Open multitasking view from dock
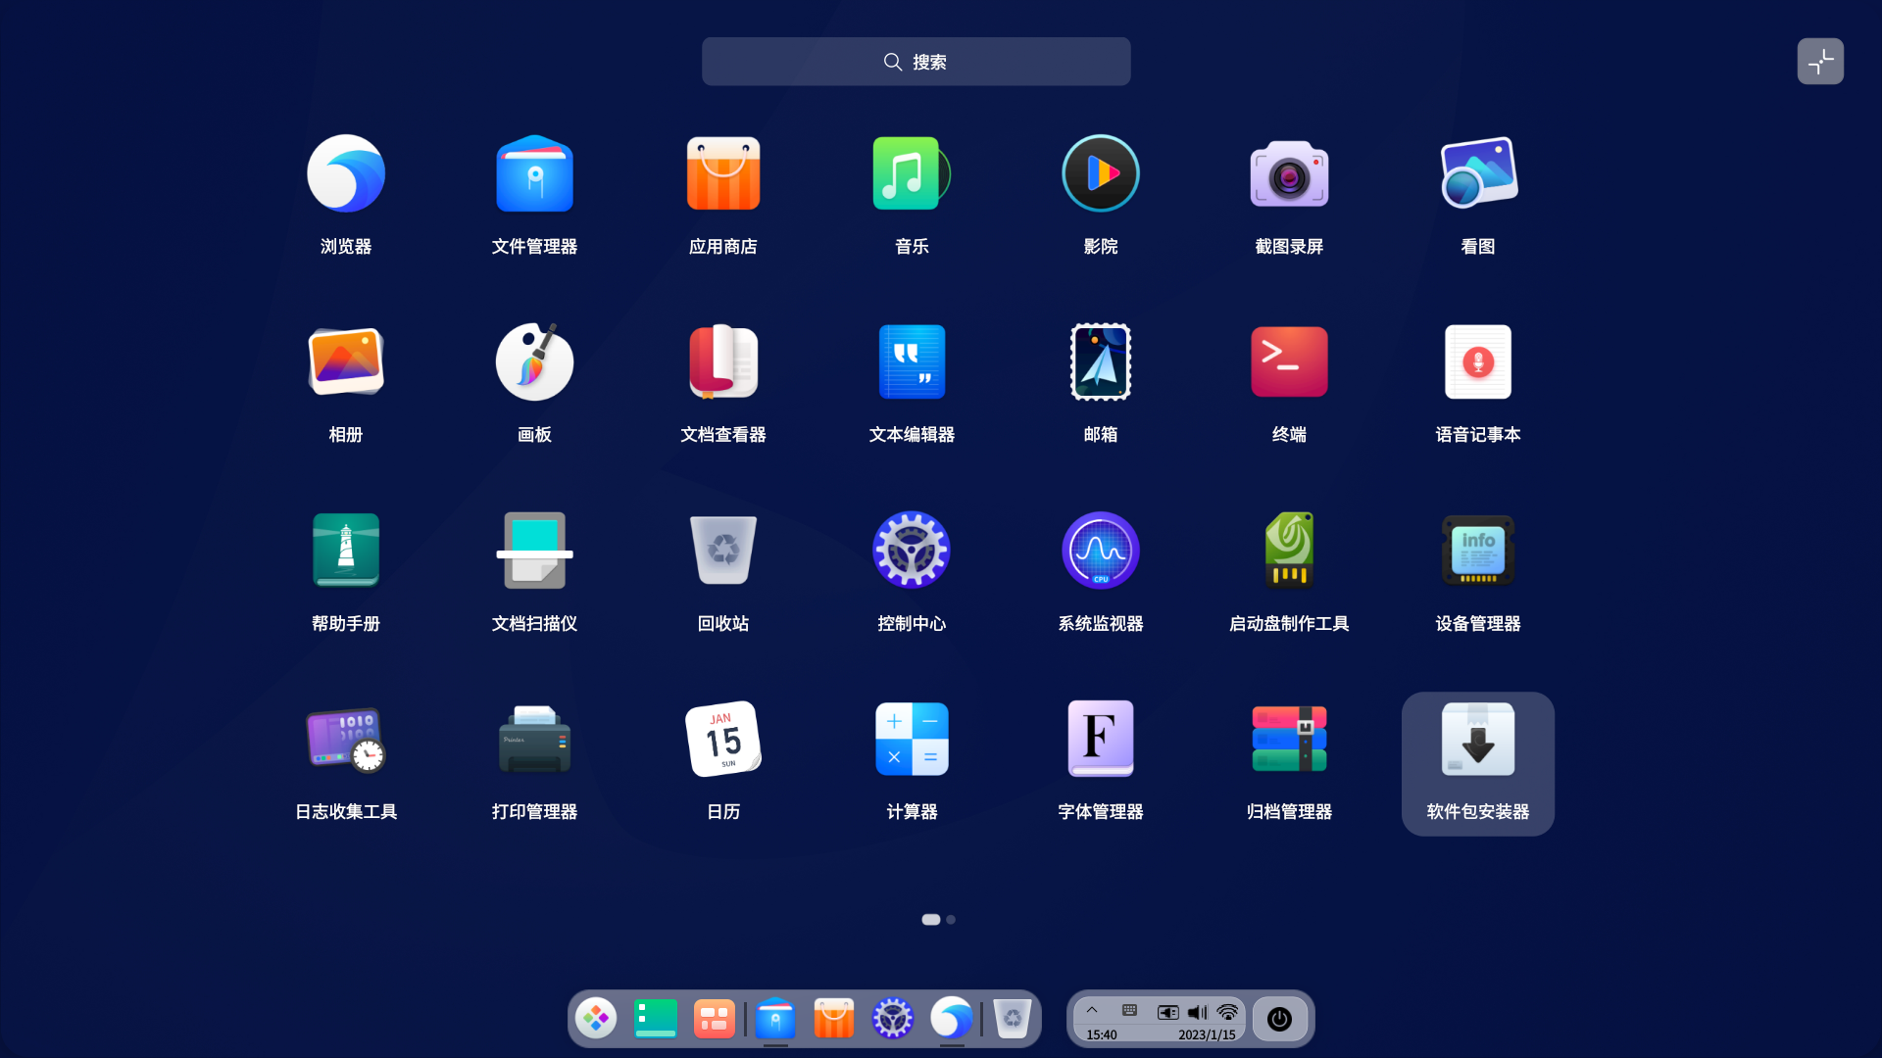Screen dimensions: 1882x1058 (714, 1019)
